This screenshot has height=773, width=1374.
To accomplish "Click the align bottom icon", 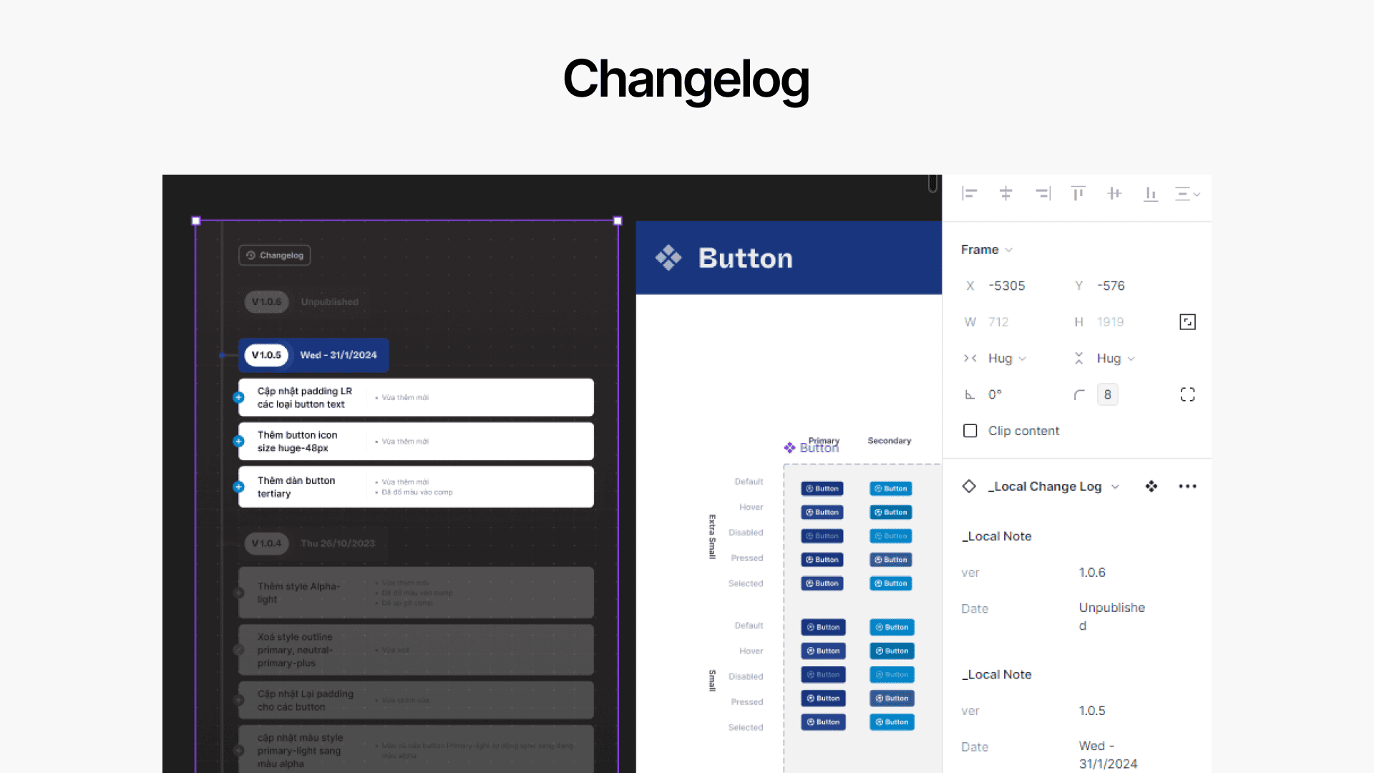I will tap(1151, 193).
